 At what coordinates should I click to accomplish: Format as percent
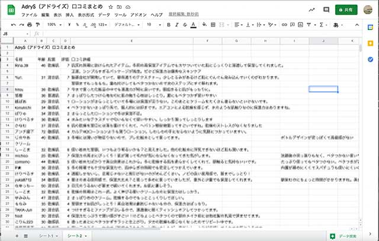[78, 25]
